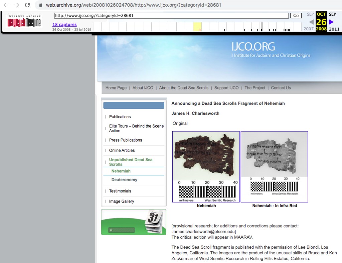Screen dimensions: 342x263
Task: Go to the next capture arrow
Action: tap(331, 22)
